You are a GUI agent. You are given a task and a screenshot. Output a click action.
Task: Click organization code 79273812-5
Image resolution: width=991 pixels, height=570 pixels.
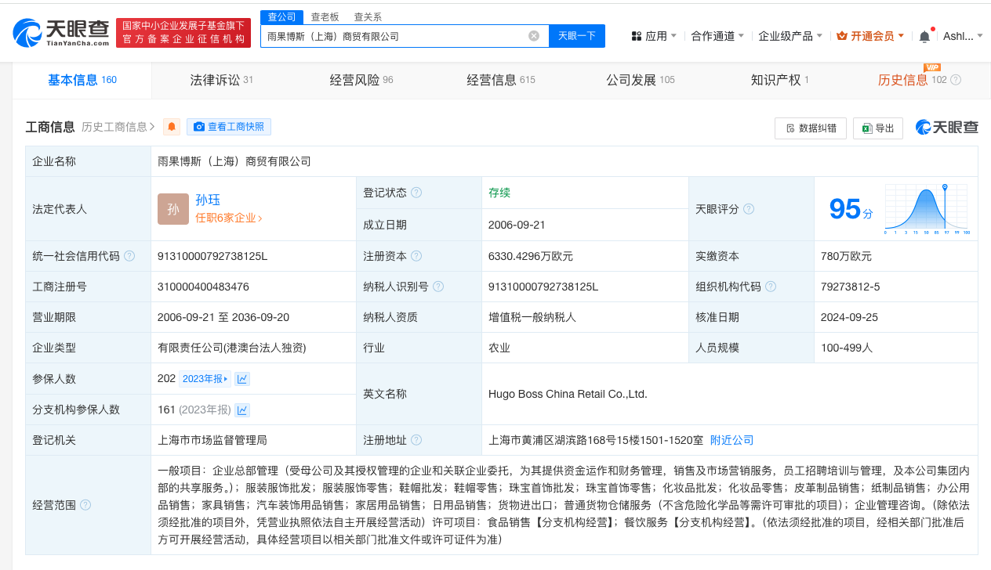(x=850, y=287)
